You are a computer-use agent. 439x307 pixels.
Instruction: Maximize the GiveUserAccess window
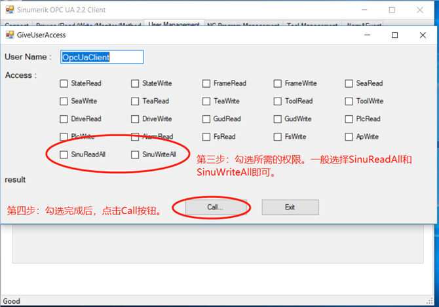click(394, 35)
